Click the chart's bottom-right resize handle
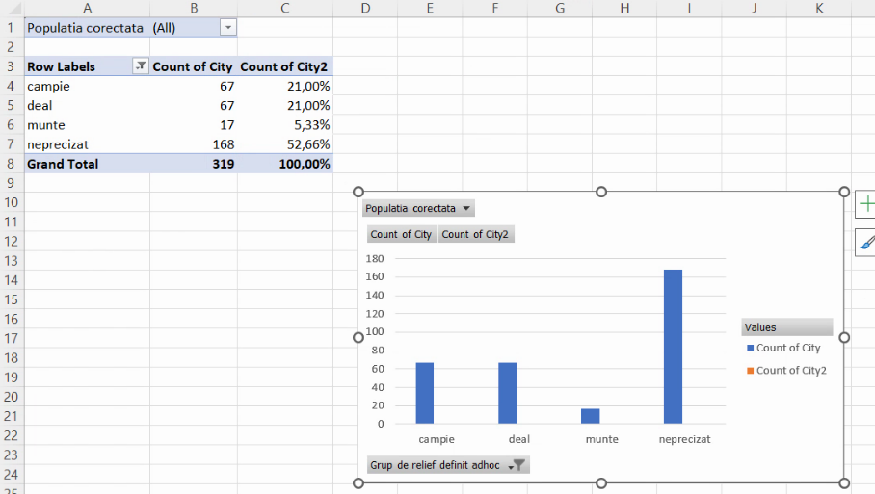The image size is (875, 494). coord(844,482)
